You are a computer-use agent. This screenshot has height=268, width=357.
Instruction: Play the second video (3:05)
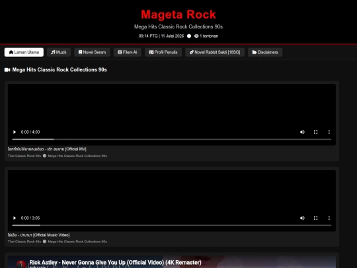coord(15,218)
